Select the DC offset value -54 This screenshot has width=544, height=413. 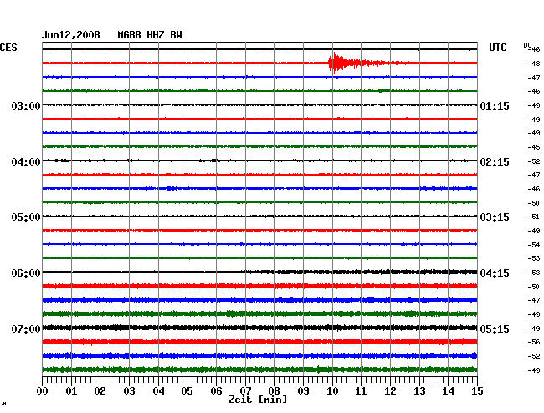(x=534, y=245)
